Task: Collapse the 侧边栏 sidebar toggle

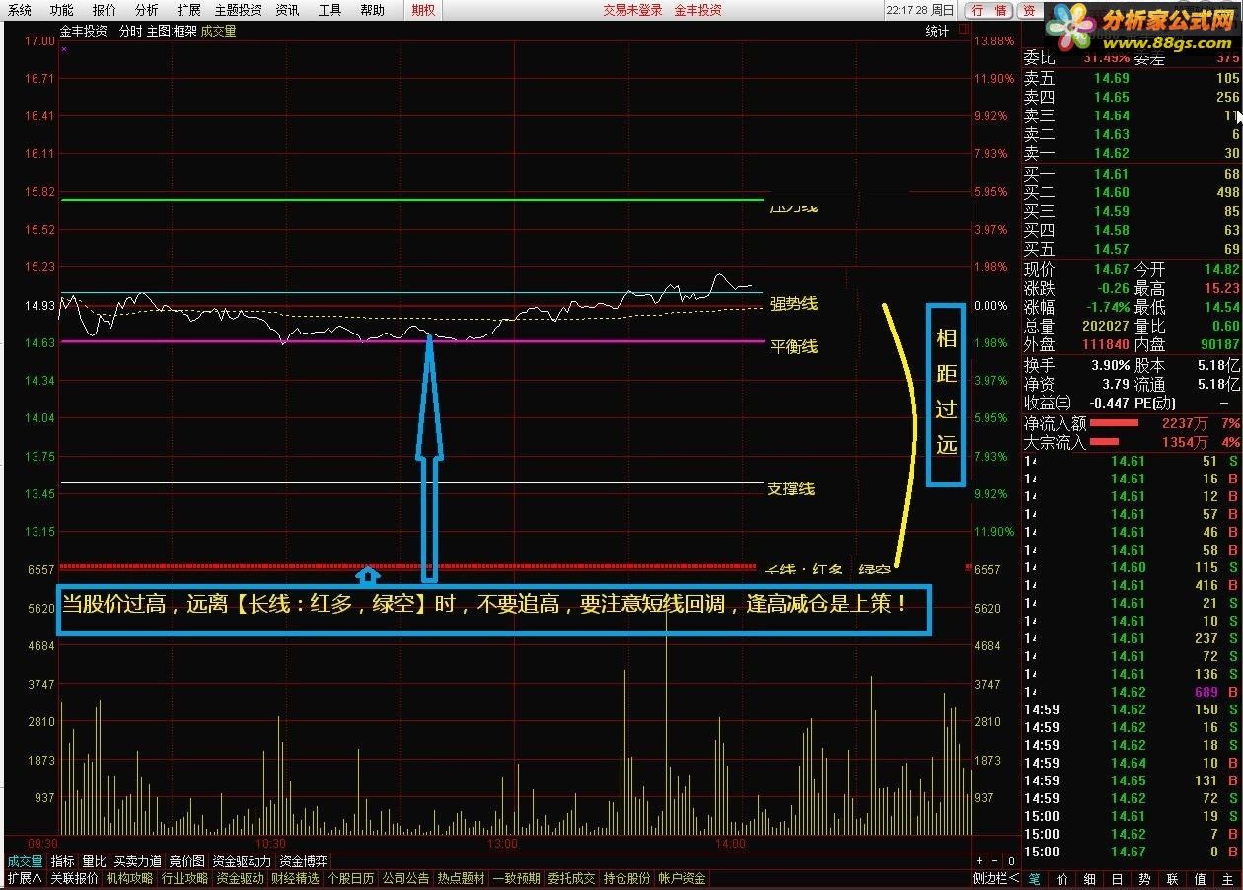Action: click(x=995, y=878)
